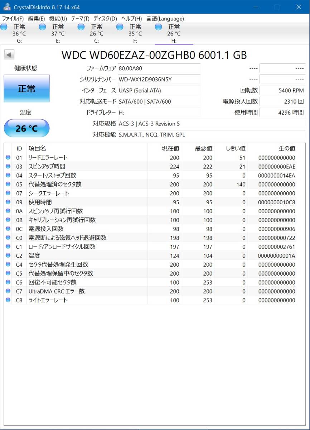Image resolution: width=310 pixels, height=430 pixels.
Task: Click the ID column header
Action: (19, 148)
